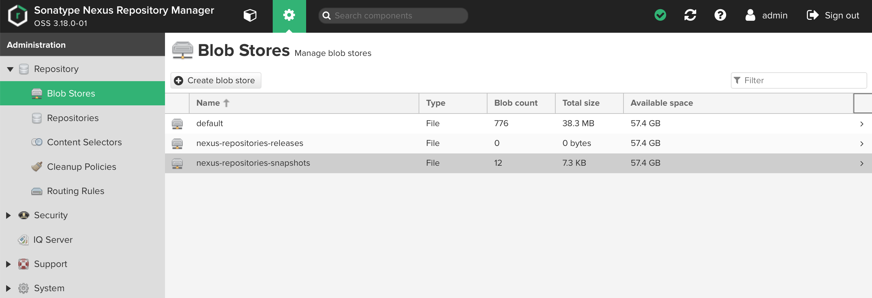Viewport: 872px width, 298px height.
Task: Click the Filter input field
Action: (799, 80)
